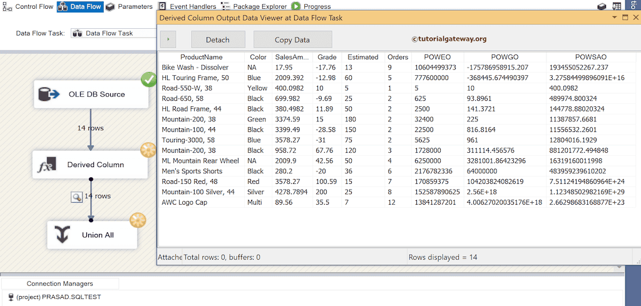This screenshot has width=641, height=306.
Task: Select the Bike Wash - Dissolver row
Action: (x=397, y=68)
